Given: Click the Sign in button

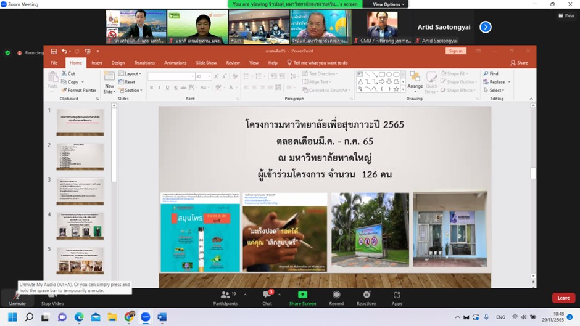Looking at the screenshot, I should (456, 51).
